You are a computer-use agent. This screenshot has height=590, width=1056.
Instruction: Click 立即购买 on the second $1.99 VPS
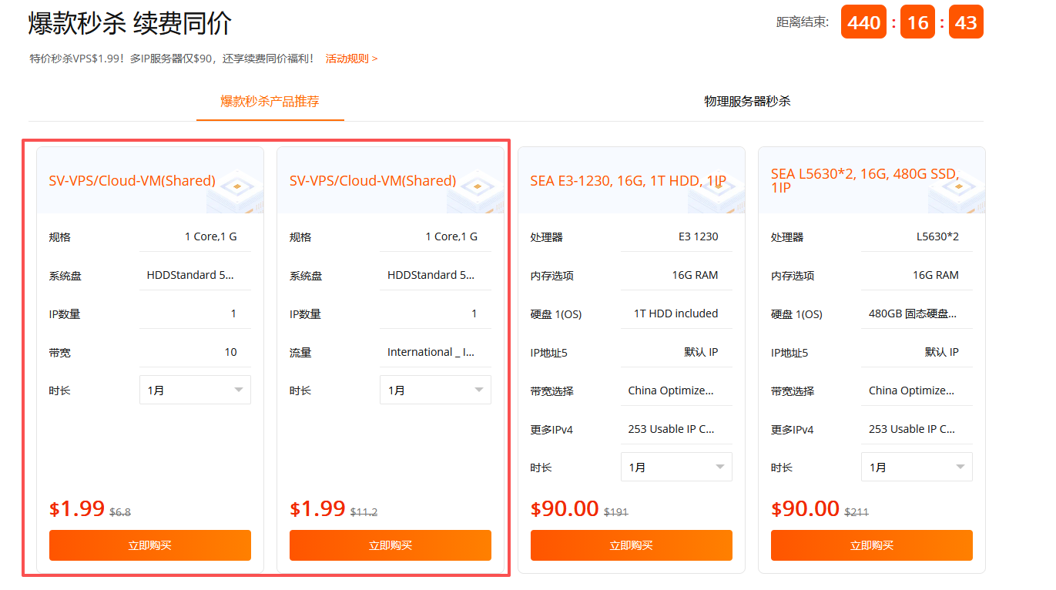click(x=390, y=545)
